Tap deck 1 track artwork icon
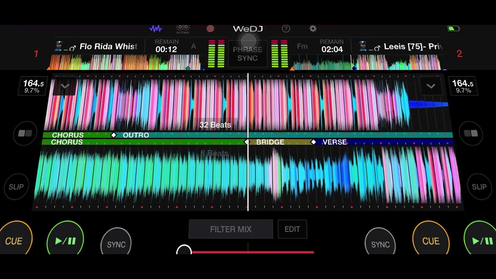The height and width of the screenshot is (279, 496). tap(59, 46)
